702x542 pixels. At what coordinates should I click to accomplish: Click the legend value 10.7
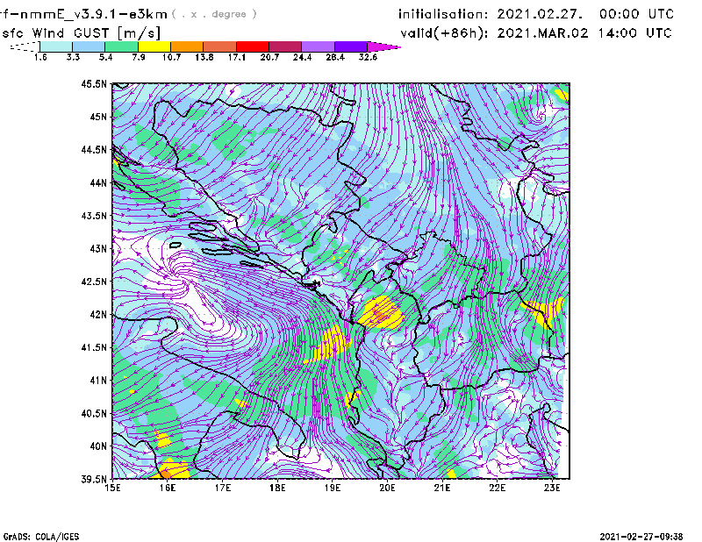click(171, 57)
